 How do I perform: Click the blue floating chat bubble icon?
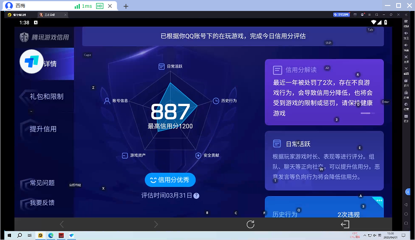[408, 192]
